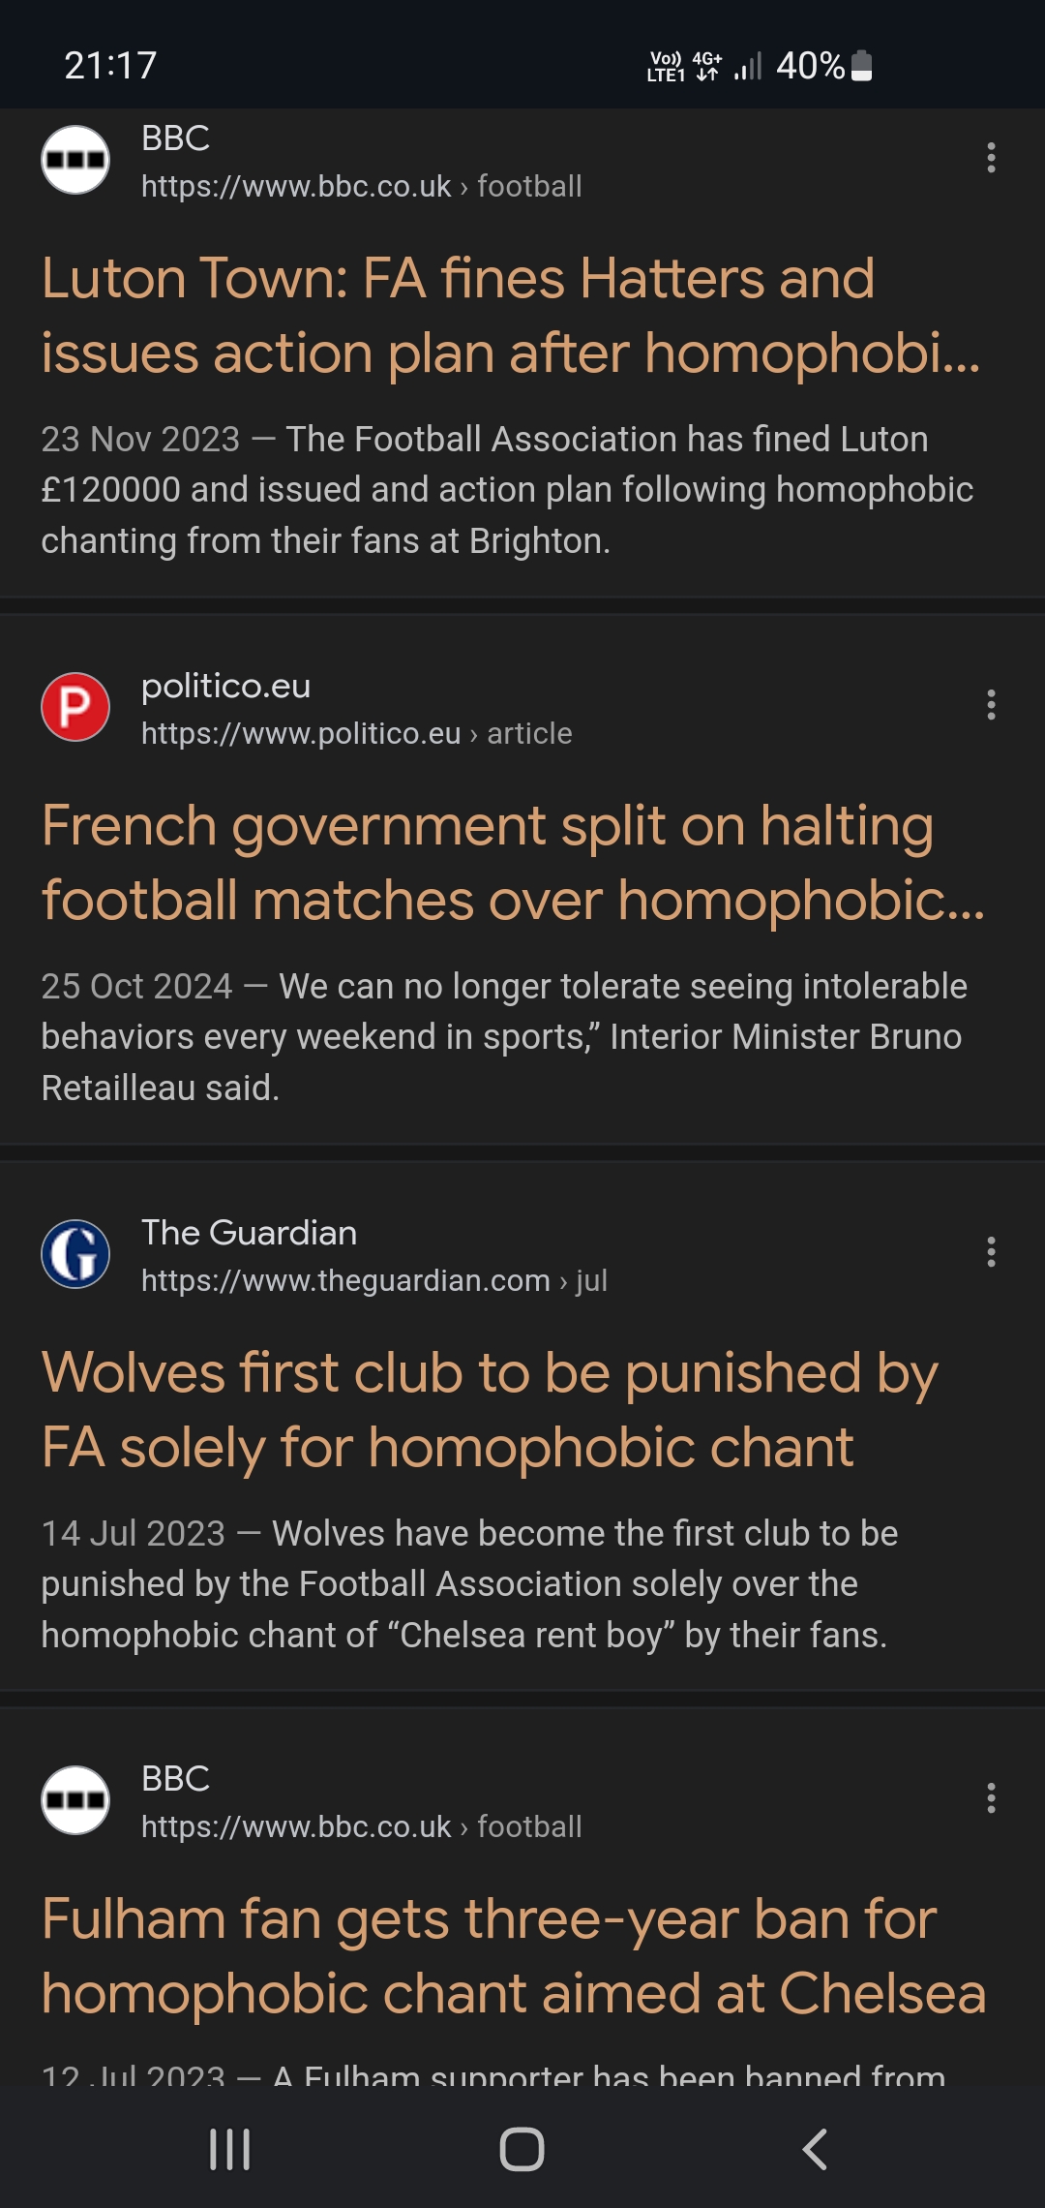The image size is (1045, 2208).
Task: Open more options for Fulham fan BBC result
Action: [991, 1798]
